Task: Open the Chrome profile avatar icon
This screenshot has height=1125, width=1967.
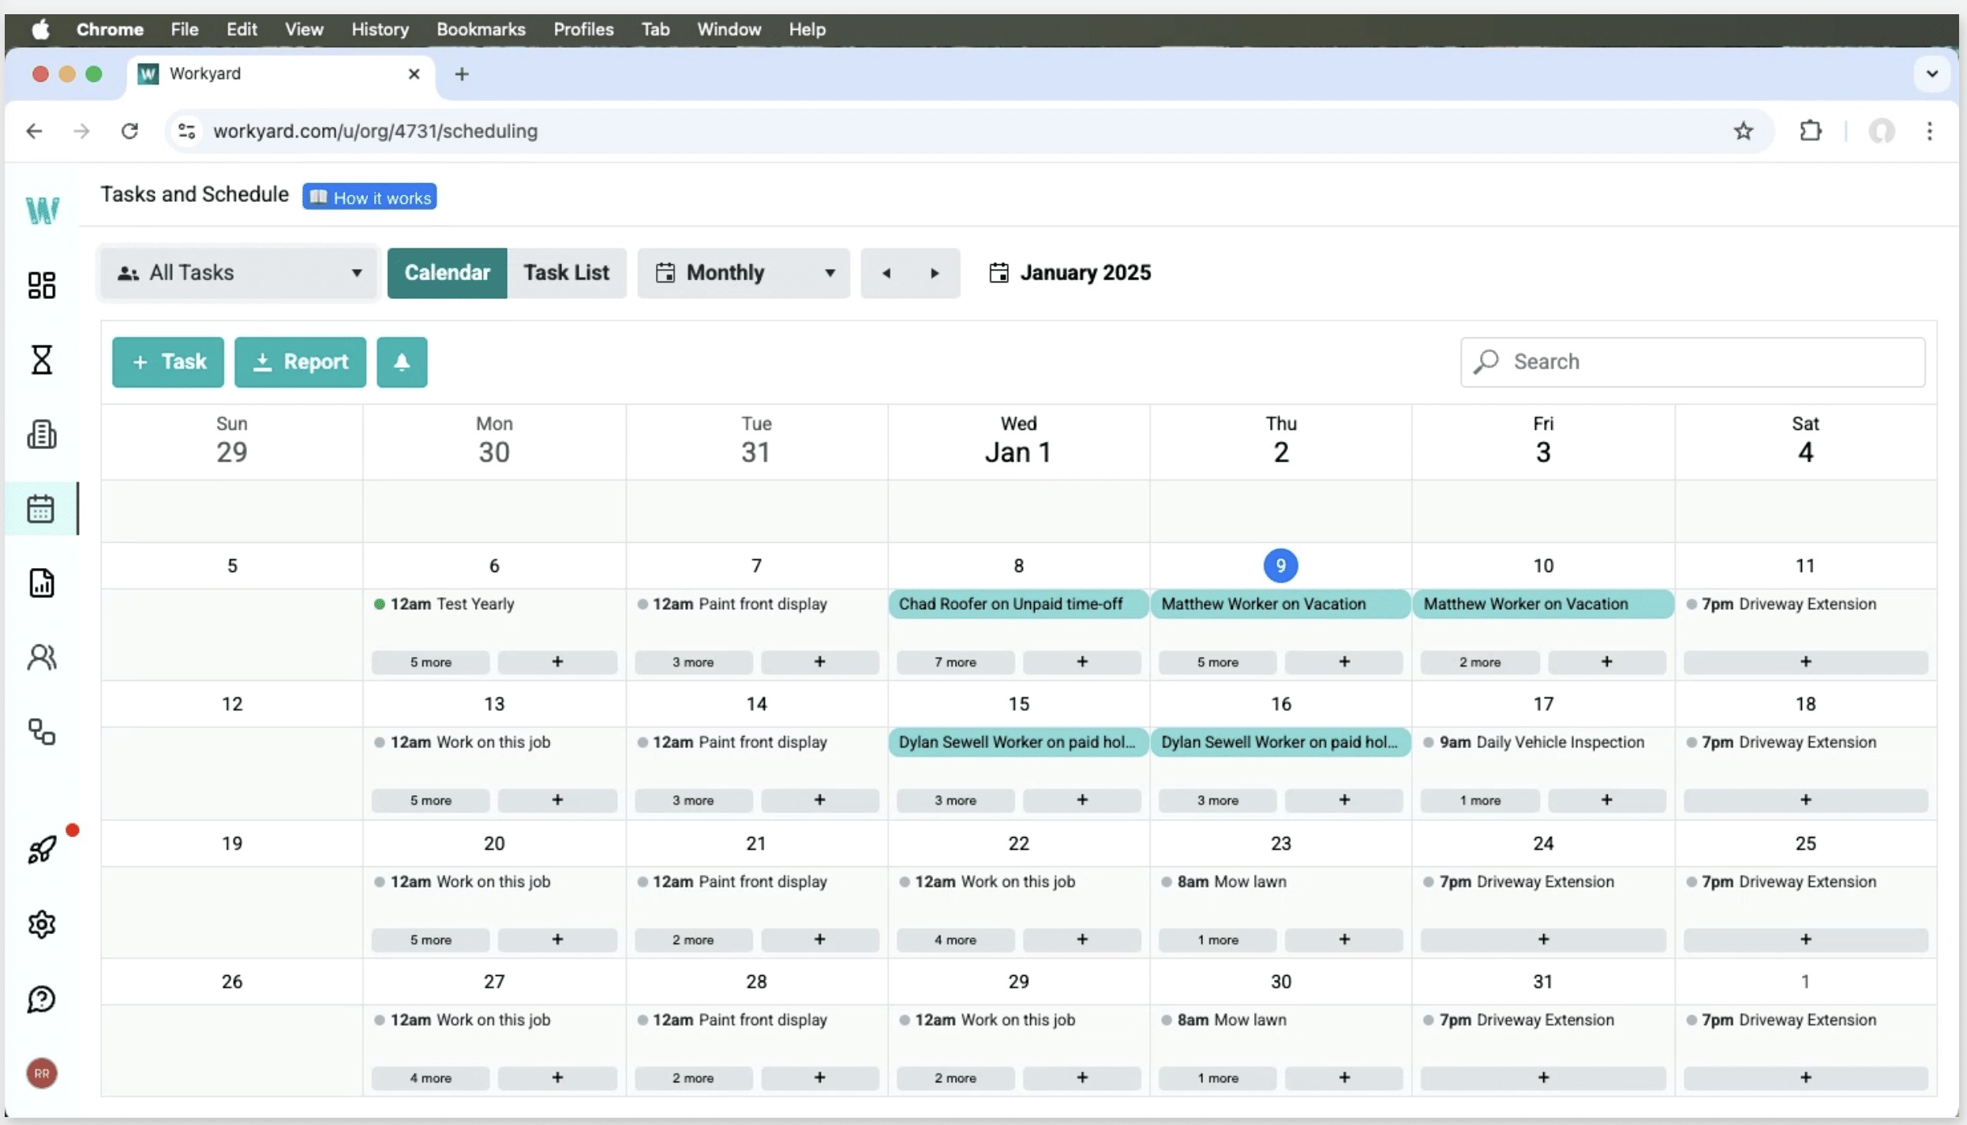Action: (1882, 131)
